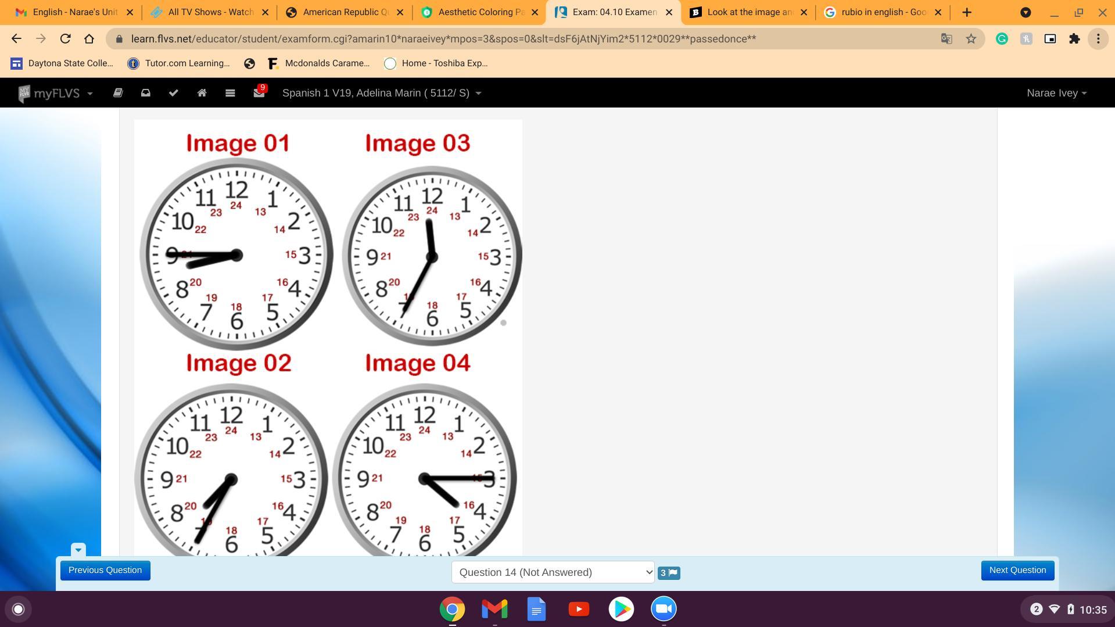Expand Spanish 1 V19 course dropdown
This screenshot has width=1115, height=627.
pos(382,93)
